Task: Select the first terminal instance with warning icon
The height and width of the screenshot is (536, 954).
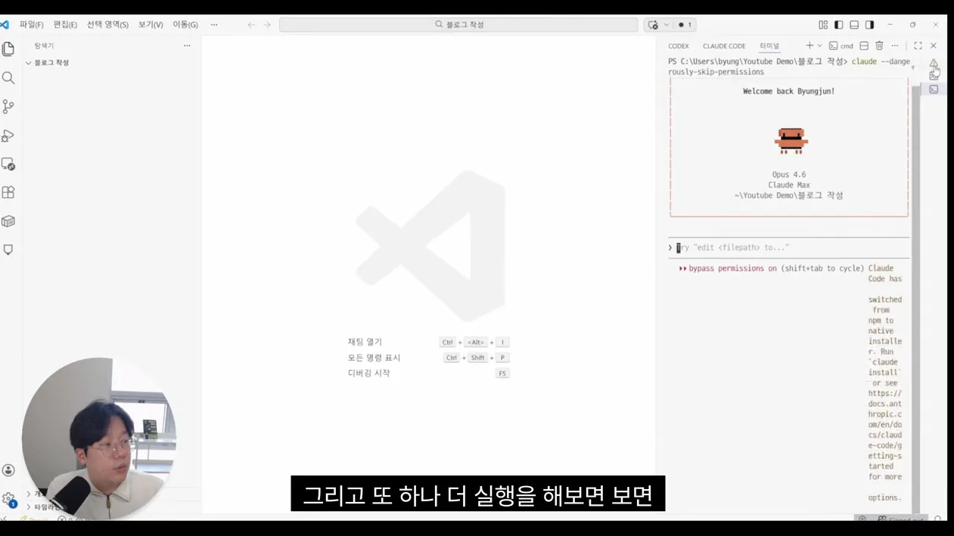Action: pyautogui.click(x=934, y=64)
